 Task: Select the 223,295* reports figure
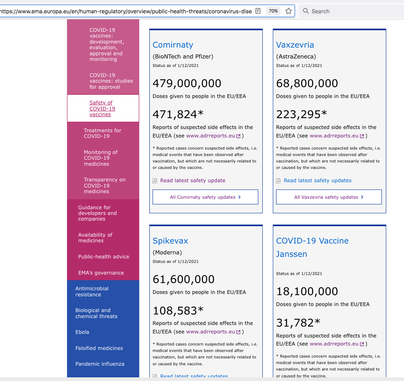[301, 115]
